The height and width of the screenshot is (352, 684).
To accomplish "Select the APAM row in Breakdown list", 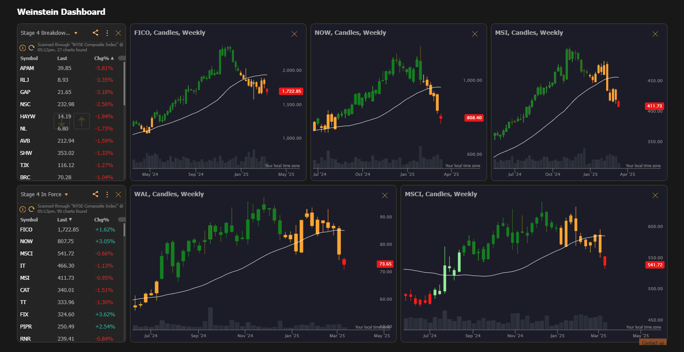I will (x=70, y=68).
